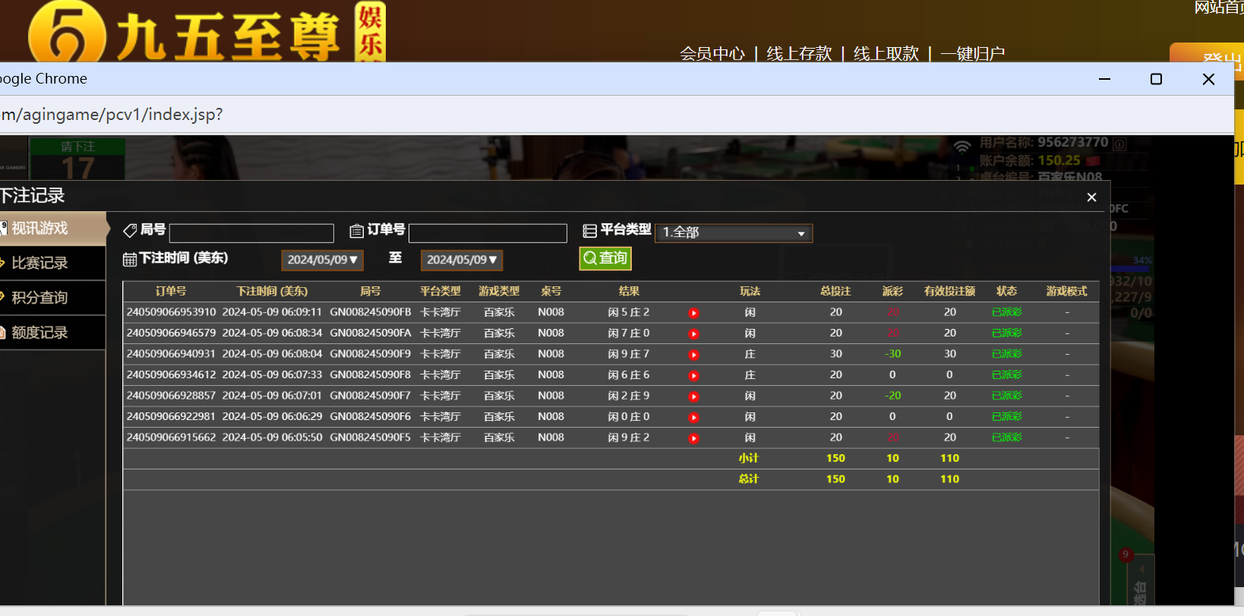1244x616 pixels.
Task: Click the 游戏模式 column header
Action: 1066,292
